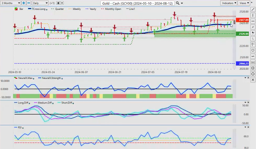256x149 pixels.
Task: Click the X delete drawings tool
Action: coord(253,80)
